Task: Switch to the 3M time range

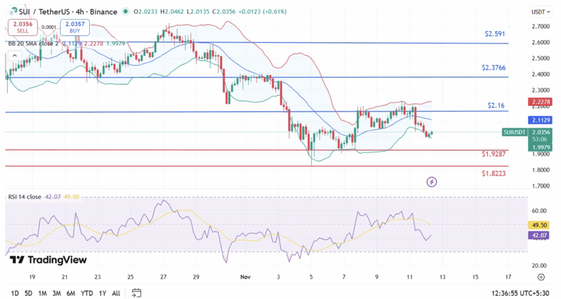Action: click(x=56, y=292)
